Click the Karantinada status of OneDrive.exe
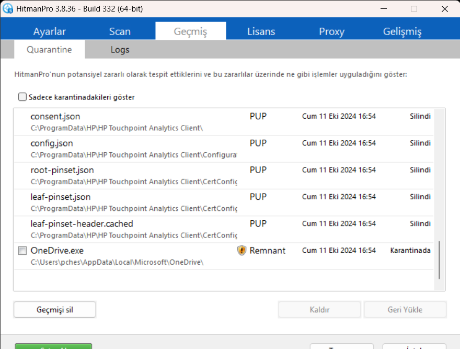 click(x=410, y=250)
